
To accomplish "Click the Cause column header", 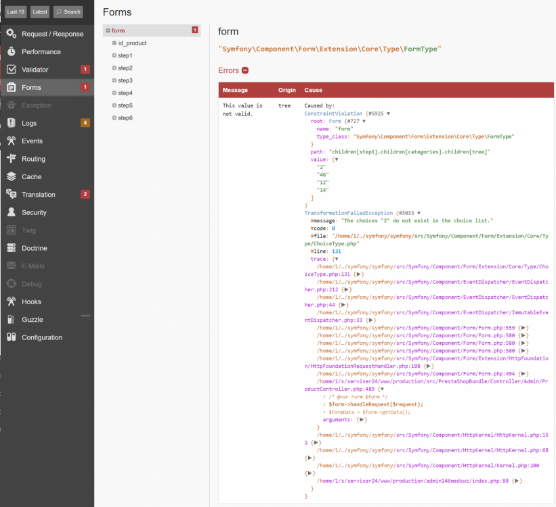I will tap(313, 90).
